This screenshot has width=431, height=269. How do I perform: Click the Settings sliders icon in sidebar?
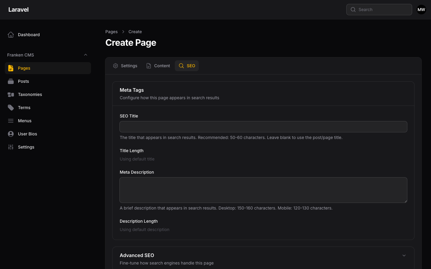11,147
